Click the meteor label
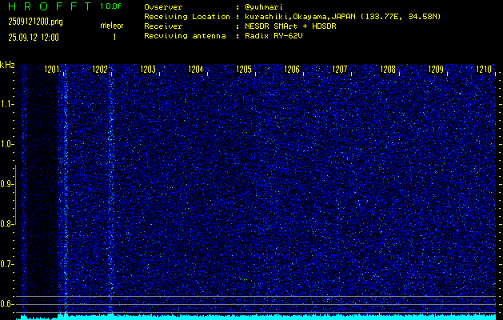 pos(112,26)
